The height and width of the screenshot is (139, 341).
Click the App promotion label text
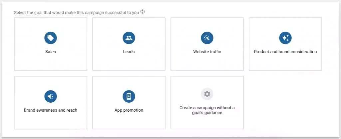pyautogui.click(x=129, y=110)
